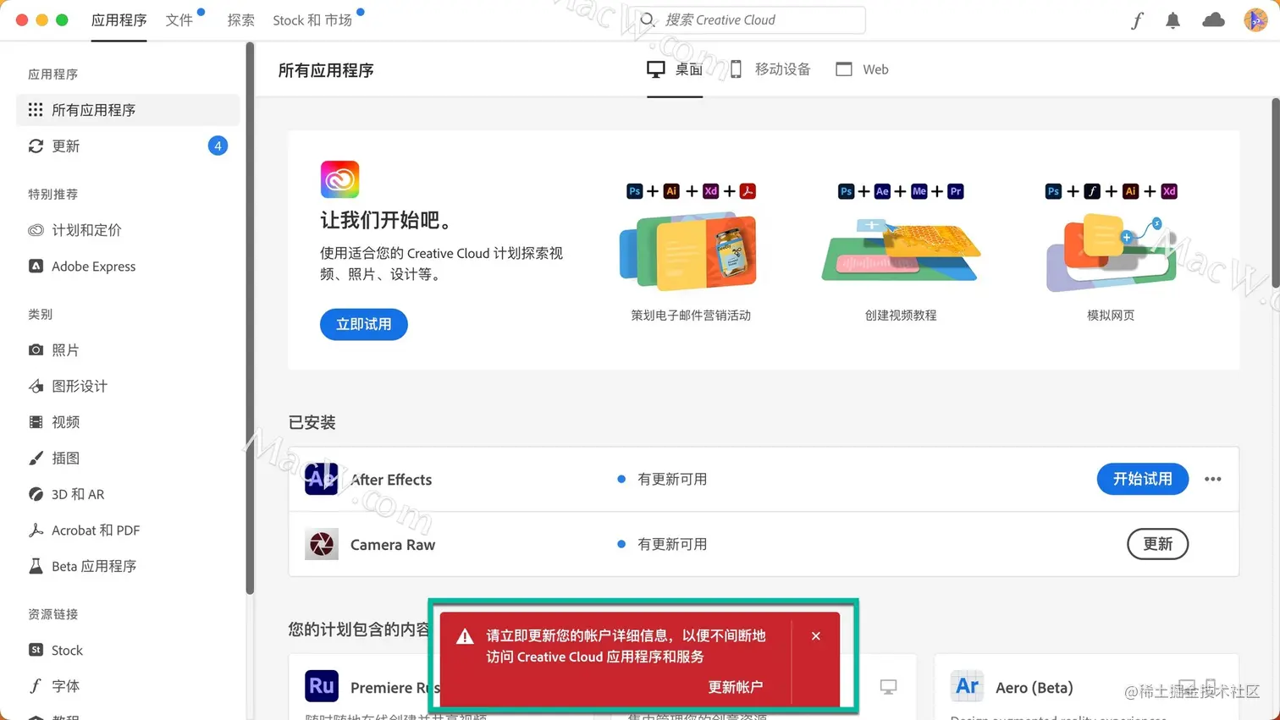
Task: Open more options for After Effects
Action: [1213, 479]
